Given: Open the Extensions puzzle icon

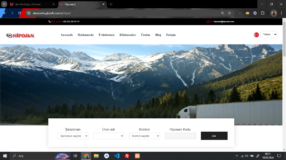Looking at the screenshot, I should click(263, 13).
